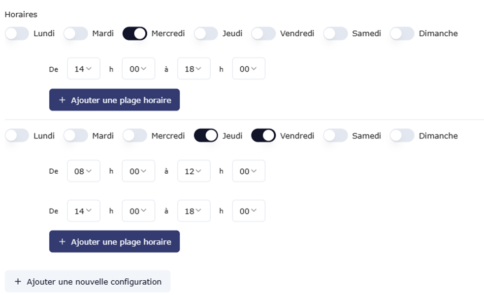Screen dimensions: 484x295
Task: Click plus icon on first plage horaire button
Action: click(x=62, y=100)
